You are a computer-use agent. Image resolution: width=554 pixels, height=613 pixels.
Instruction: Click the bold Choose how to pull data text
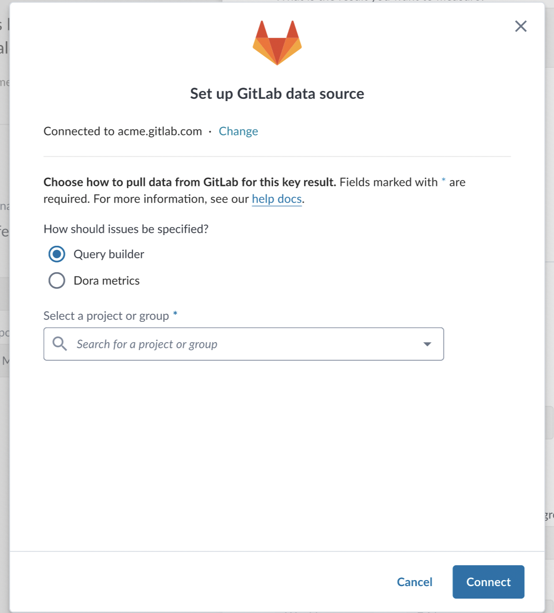tap(190, 182)
